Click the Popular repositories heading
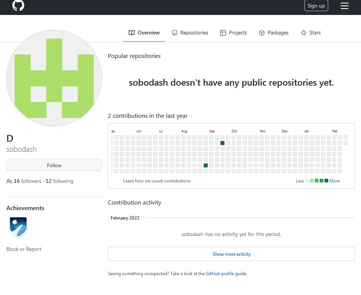Viewport: 361px width, 295px height. coord(134,56)
